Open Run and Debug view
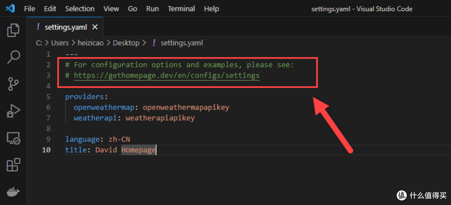The image size is (451, 205). [x=13, y=111]
